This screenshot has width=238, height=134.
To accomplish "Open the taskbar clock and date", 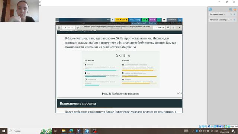I will tap(225, 131).
